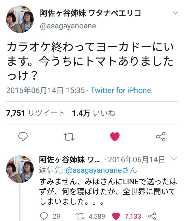This screenshot has height=221, width=184.
Task: View the 1.4万 いいね list
Action: pos(94,113)
